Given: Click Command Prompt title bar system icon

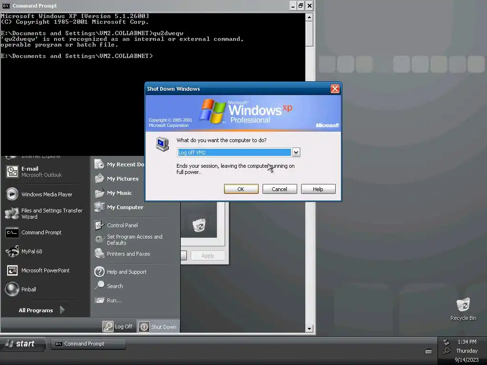Looking at the screenshot, I should coord(6,6).
